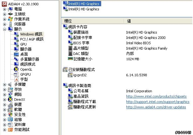This screenshot has width=193, height=135.
Task: Click the 字型 fonts icon
Action: click(x=16, y=79)
